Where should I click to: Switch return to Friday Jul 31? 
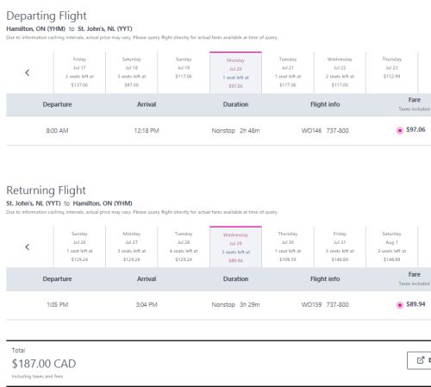point(340,247)
